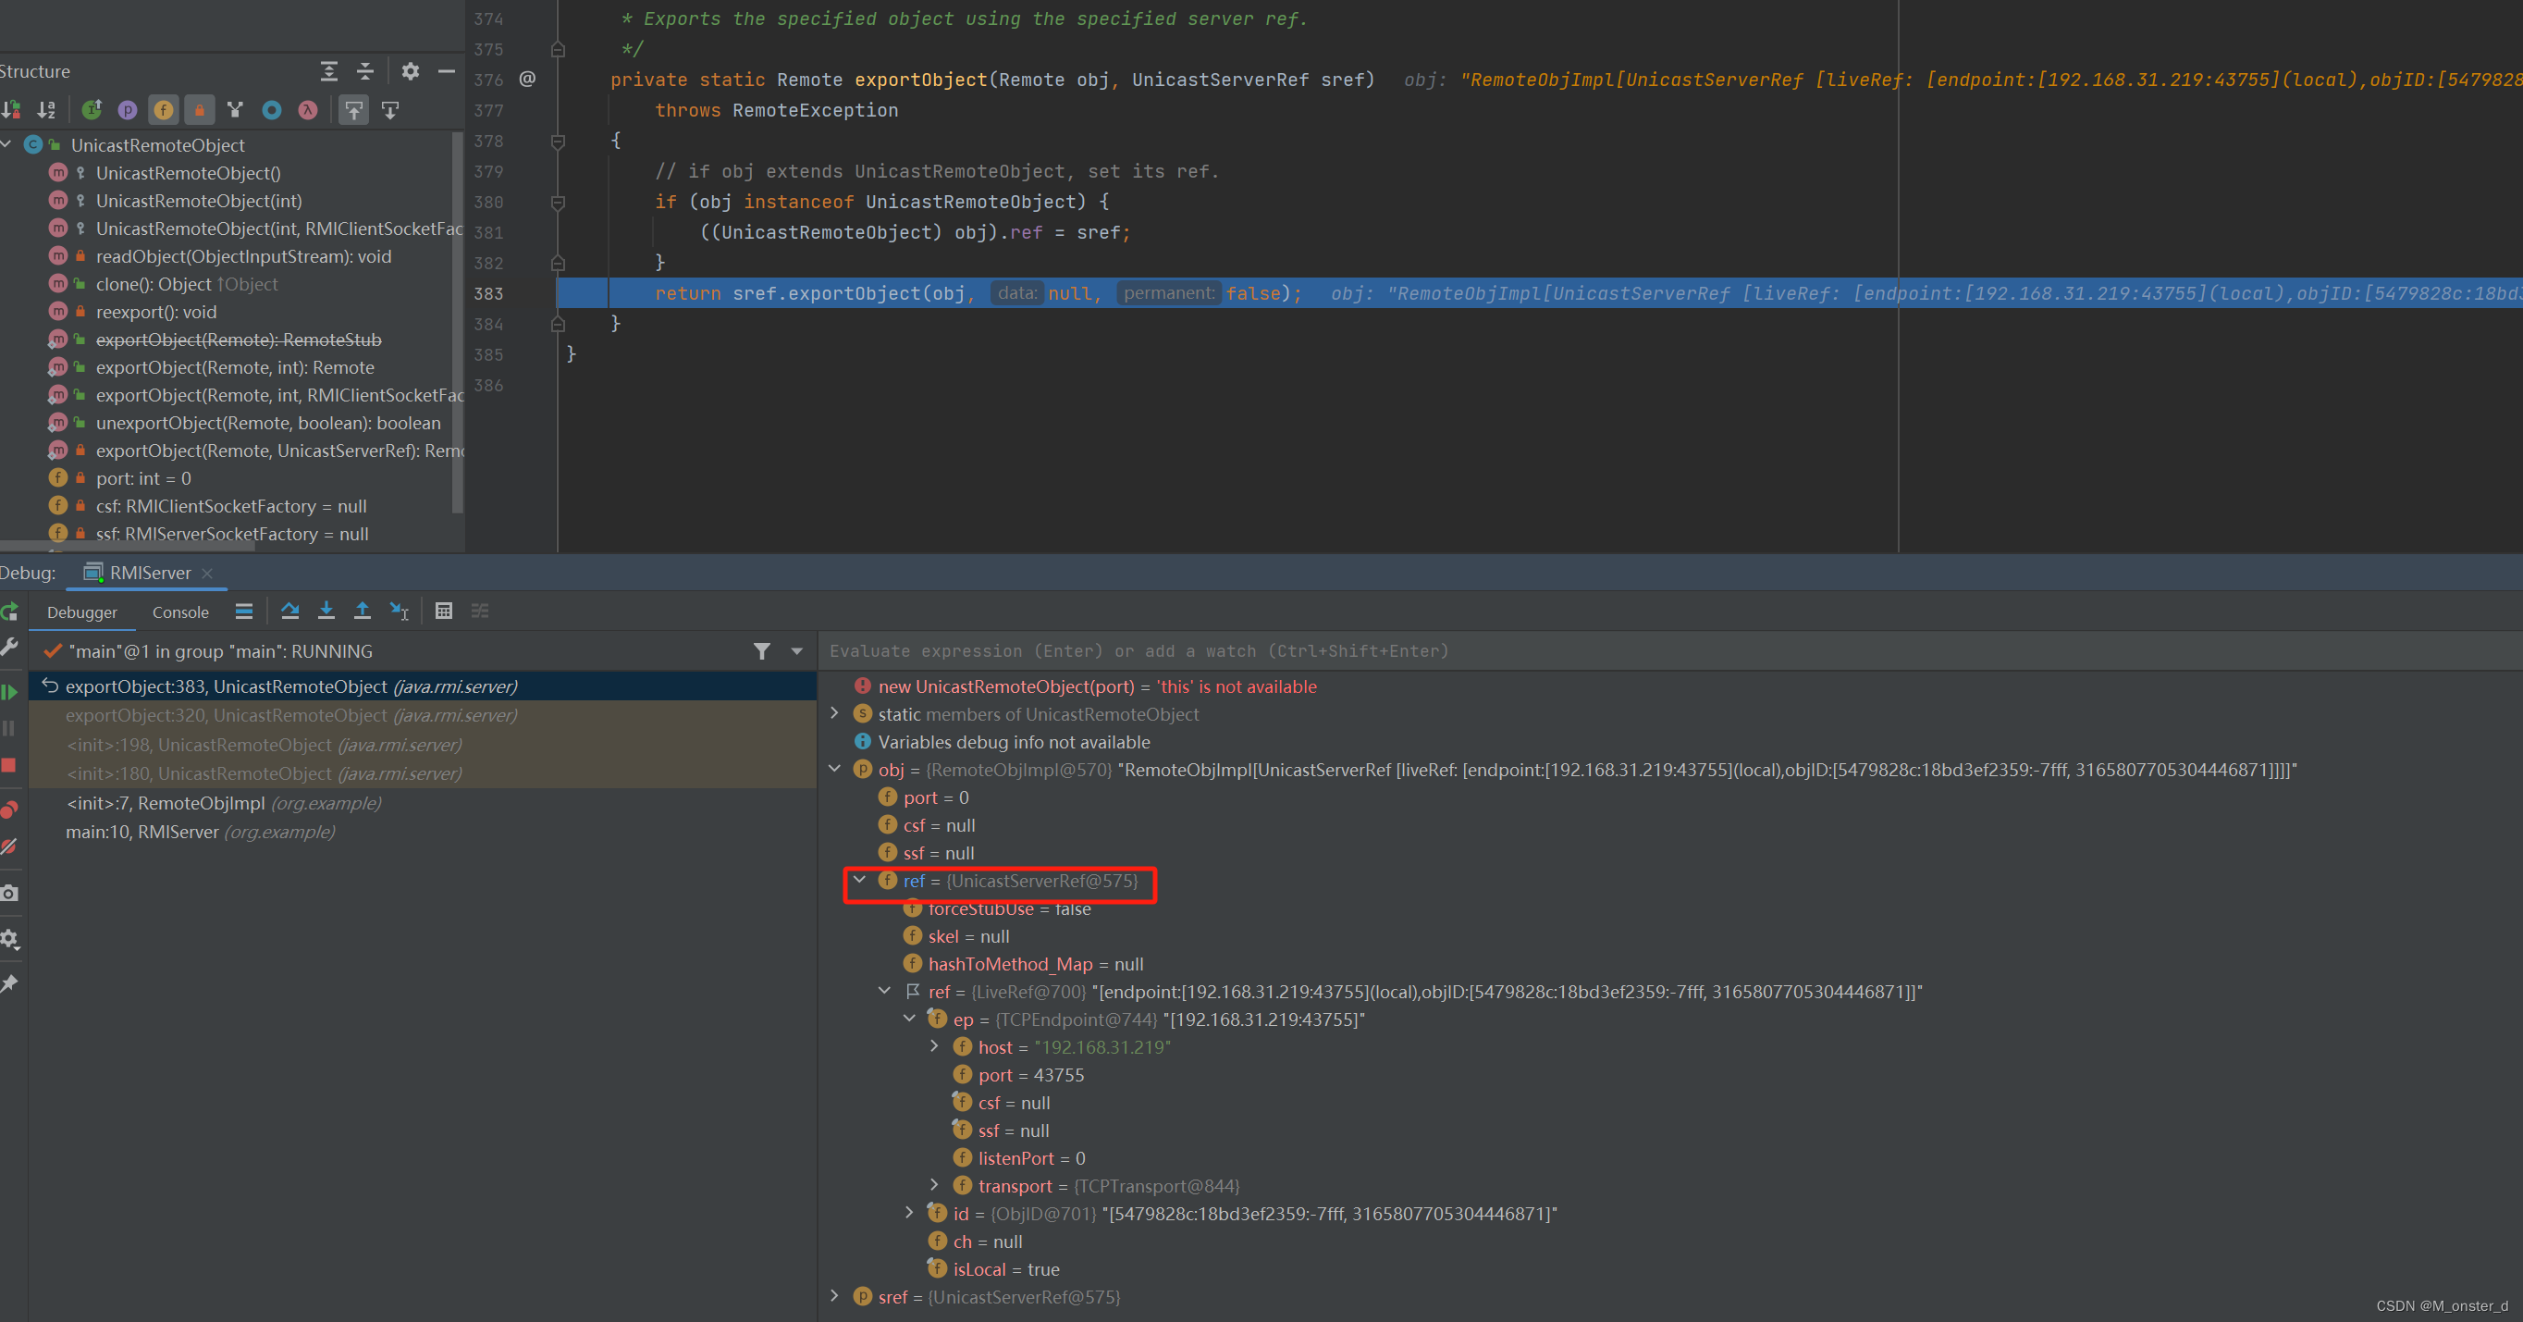Open the Console tab
The image size is (2523, 1322).
(180, 612)
